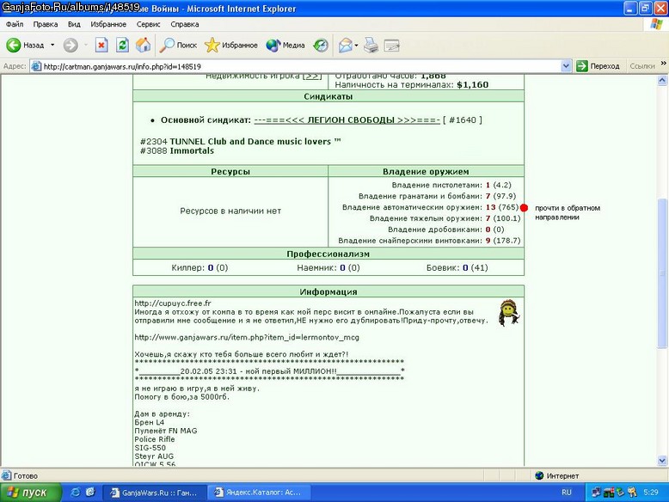Click the Windows flag logo icon
Viewport: 669px width, 502px height.
tap(656, 24)
